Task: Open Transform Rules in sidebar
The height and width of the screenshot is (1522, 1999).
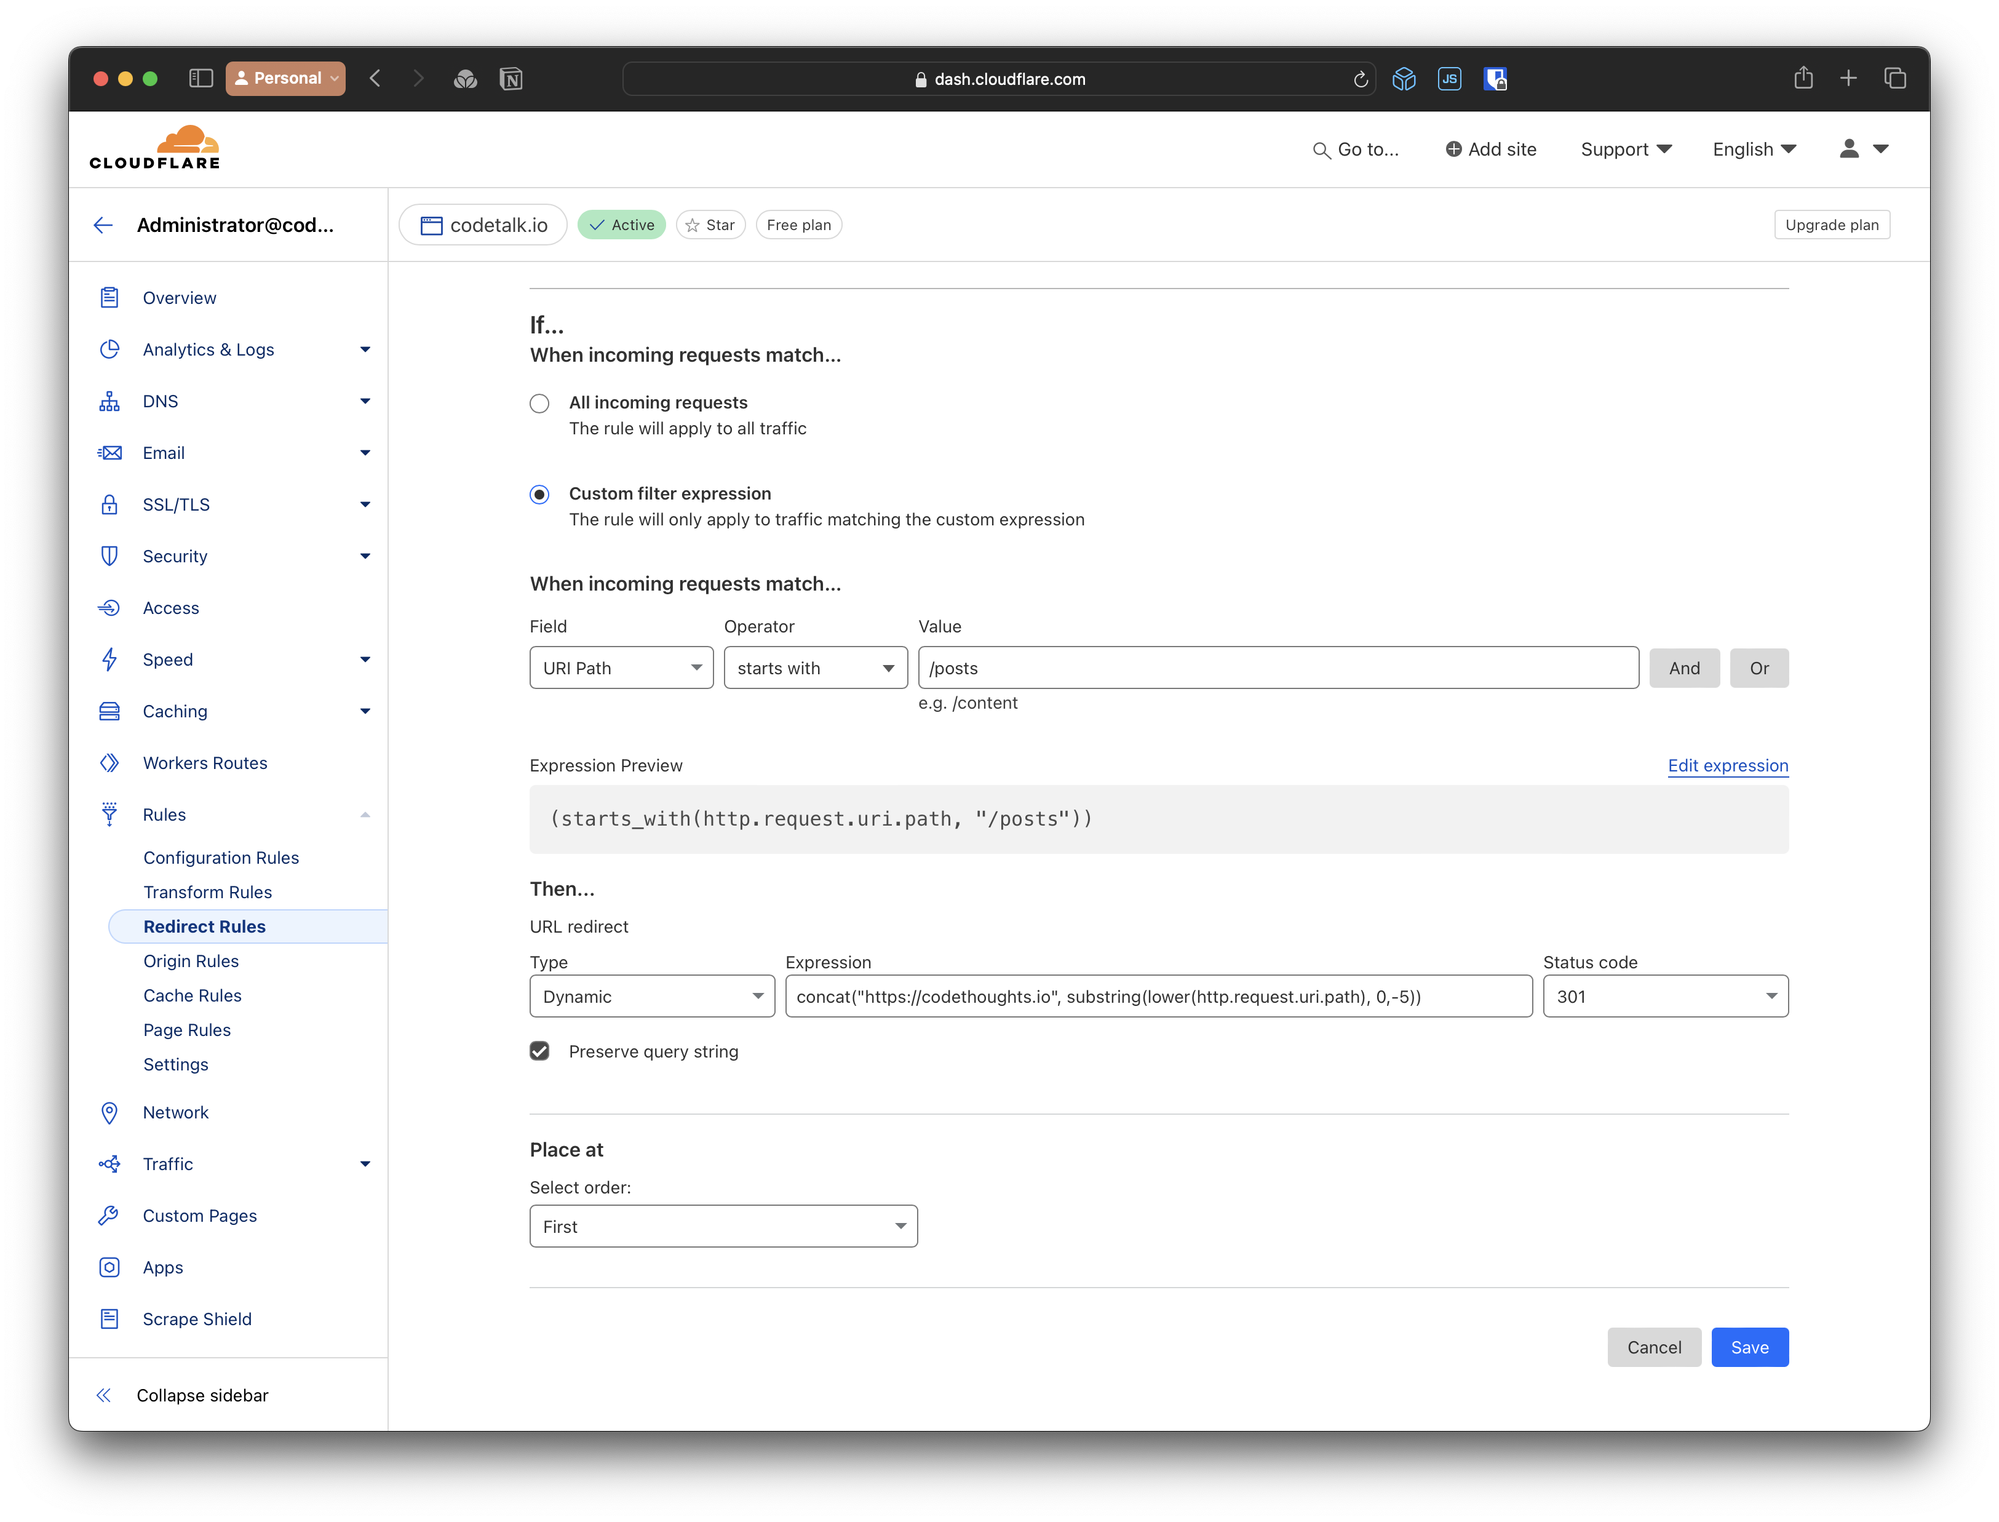Action: [207, 893]
